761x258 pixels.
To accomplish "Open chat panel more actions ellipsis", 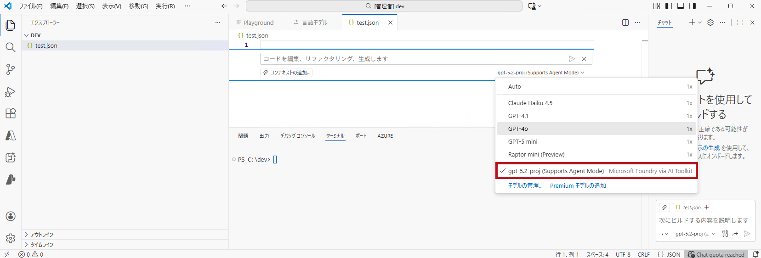I will (x=722, y=22).
